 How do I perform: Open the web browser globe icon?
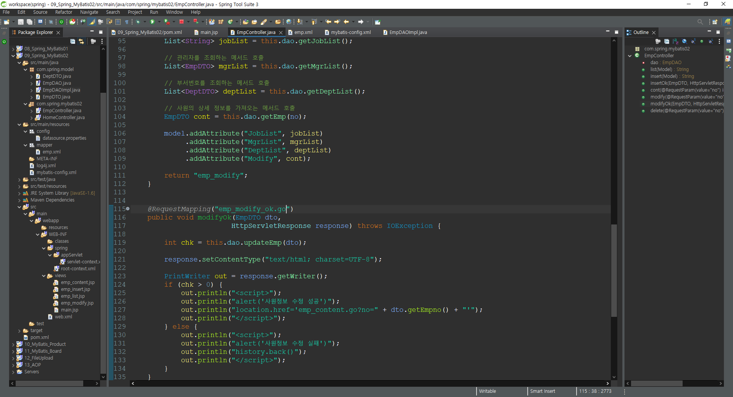289,22
